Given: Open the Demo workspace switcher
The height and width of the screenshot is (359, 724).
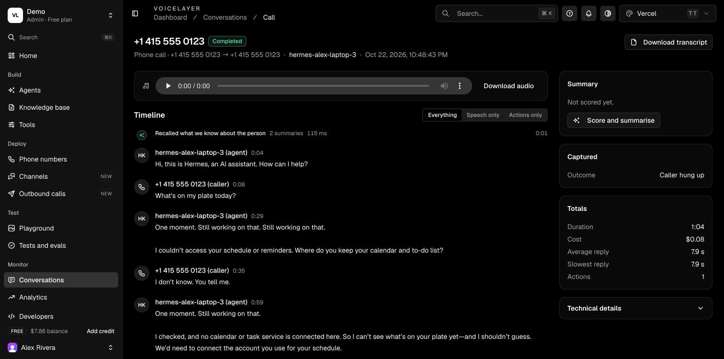Looking at the screenshot, I should [x=61, y=15].
